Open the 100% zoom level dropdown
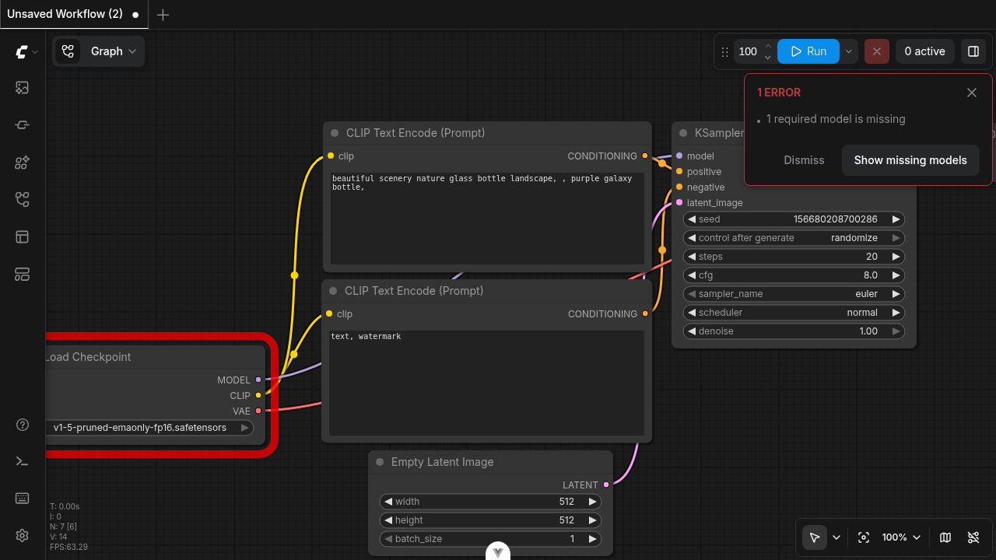996x560 pixels. (901, 537)
